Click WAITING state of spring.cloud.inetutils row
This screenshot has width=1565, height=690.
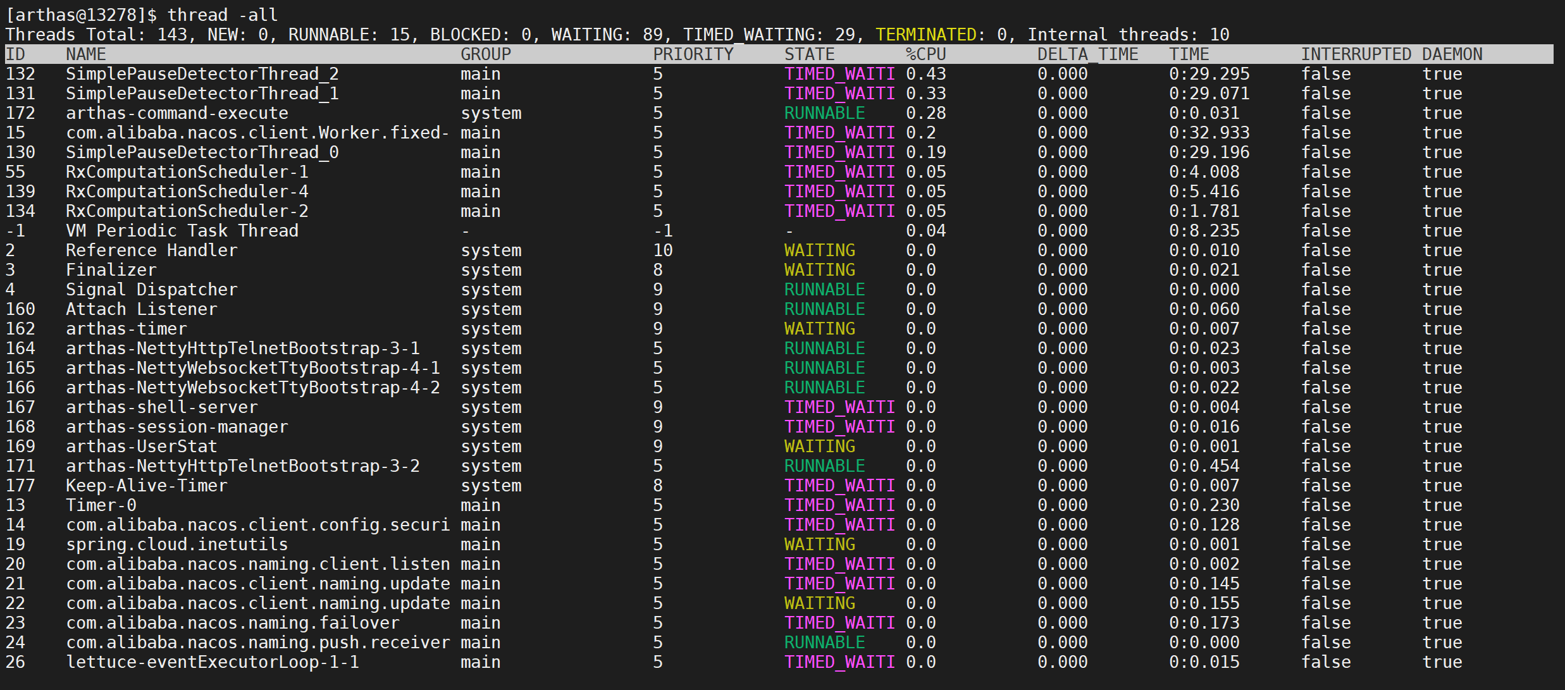coord(820,545)
